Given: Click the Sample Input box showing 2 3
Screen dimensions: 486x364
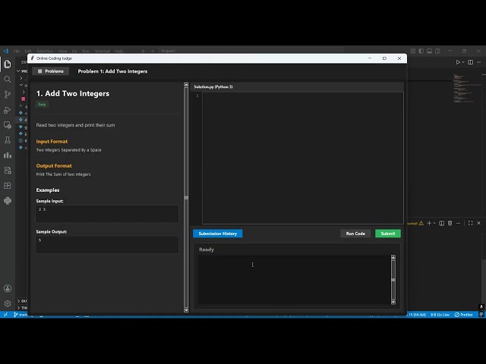Looking at the screenshot, I should pos(107,214).
